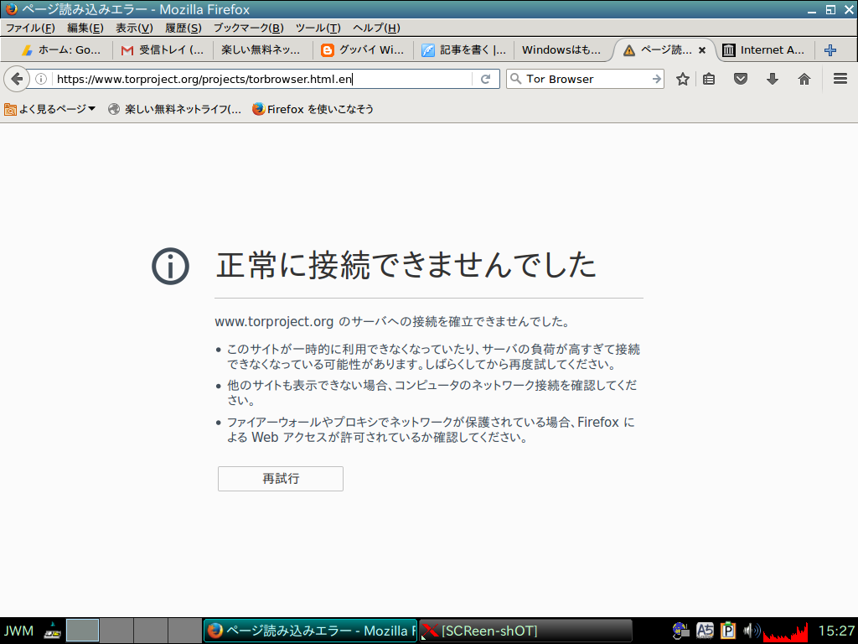Screen dimensions: 858x644
Task: Open a new tab with plus icon
Action: [x=830, y=50]
